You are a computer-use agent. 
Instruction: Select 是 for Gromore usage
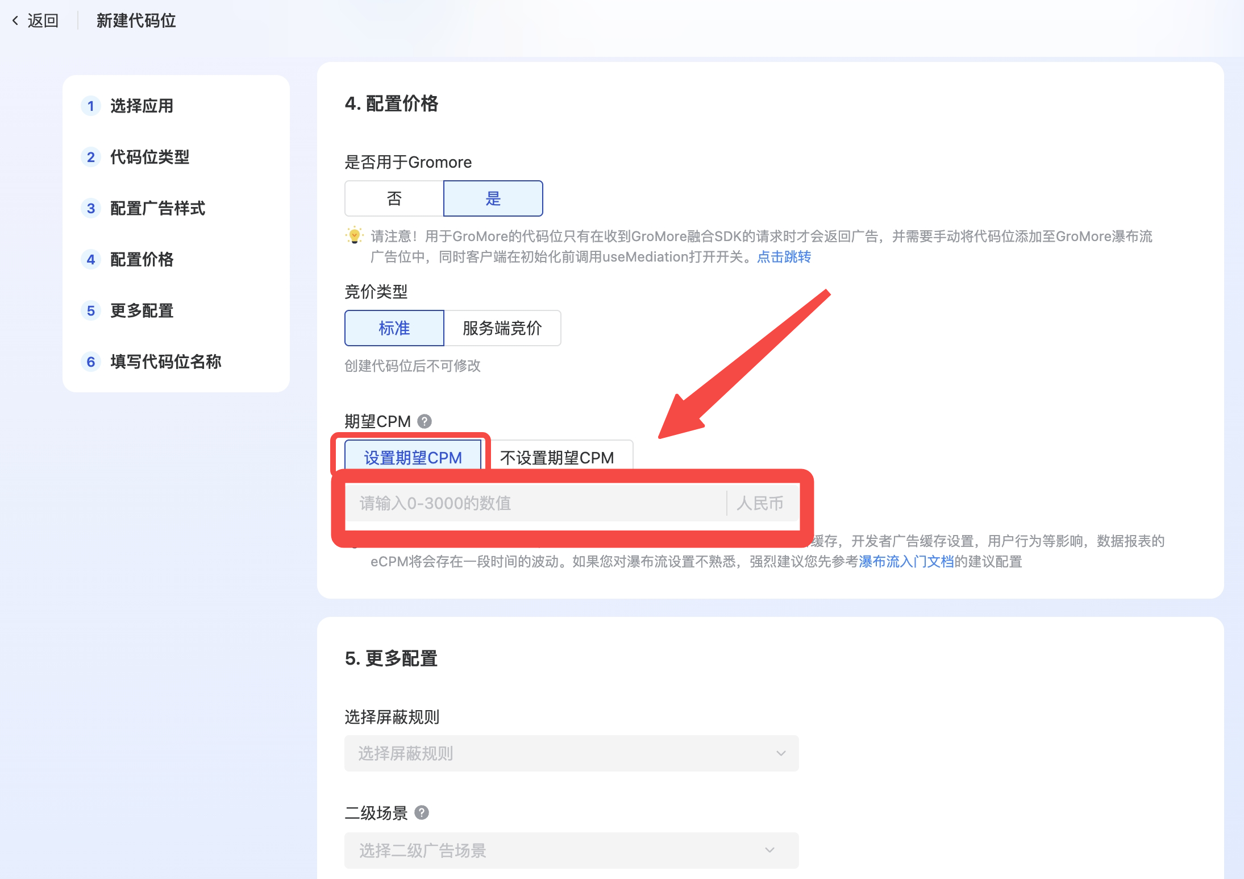[493, 198]
